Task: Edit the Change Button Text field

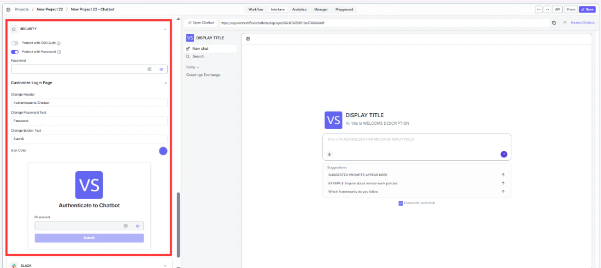Action: [89, 139]
